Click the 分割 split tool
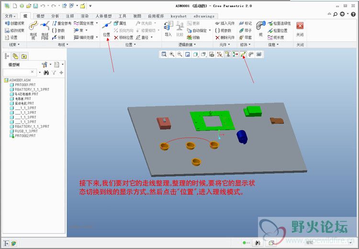This screenshot has height=249, width=359. pos(58,37)
